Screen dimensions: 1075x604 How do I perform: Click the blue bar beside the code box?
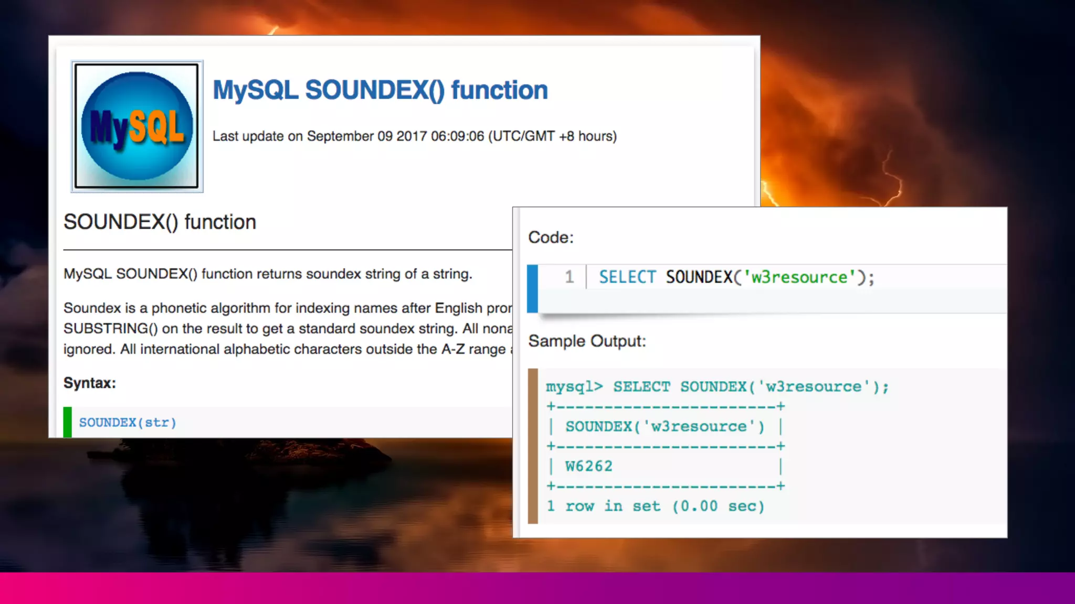click(x=532, y=288)
